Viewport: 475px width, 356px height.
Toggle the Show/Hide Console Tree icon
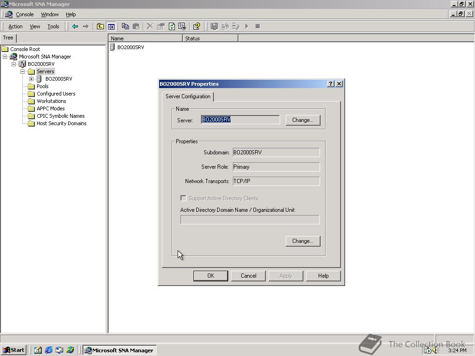(111, 26)
